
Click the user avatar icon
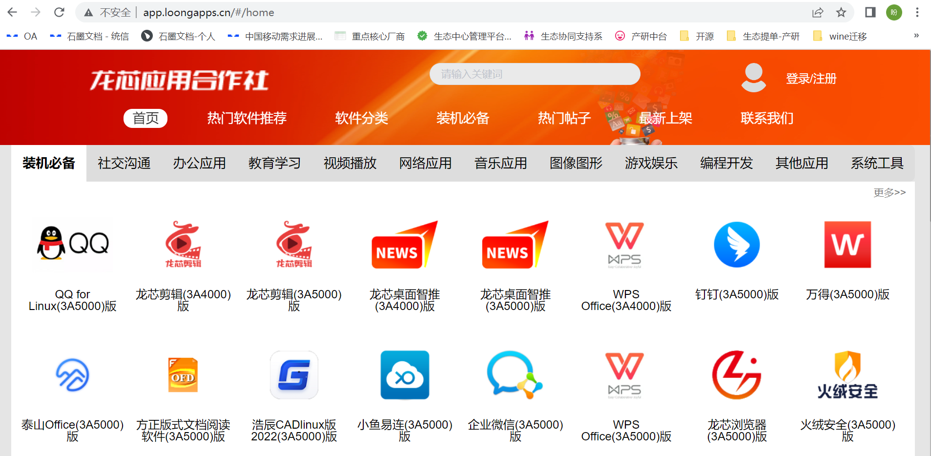point(754,78)
